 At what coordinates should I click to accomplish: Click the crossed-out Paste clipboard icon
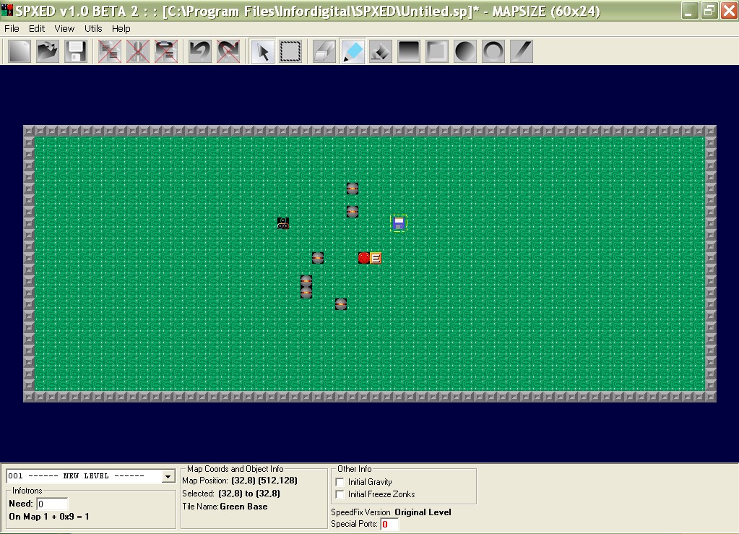pyautogui.click(x=166, y=51)
